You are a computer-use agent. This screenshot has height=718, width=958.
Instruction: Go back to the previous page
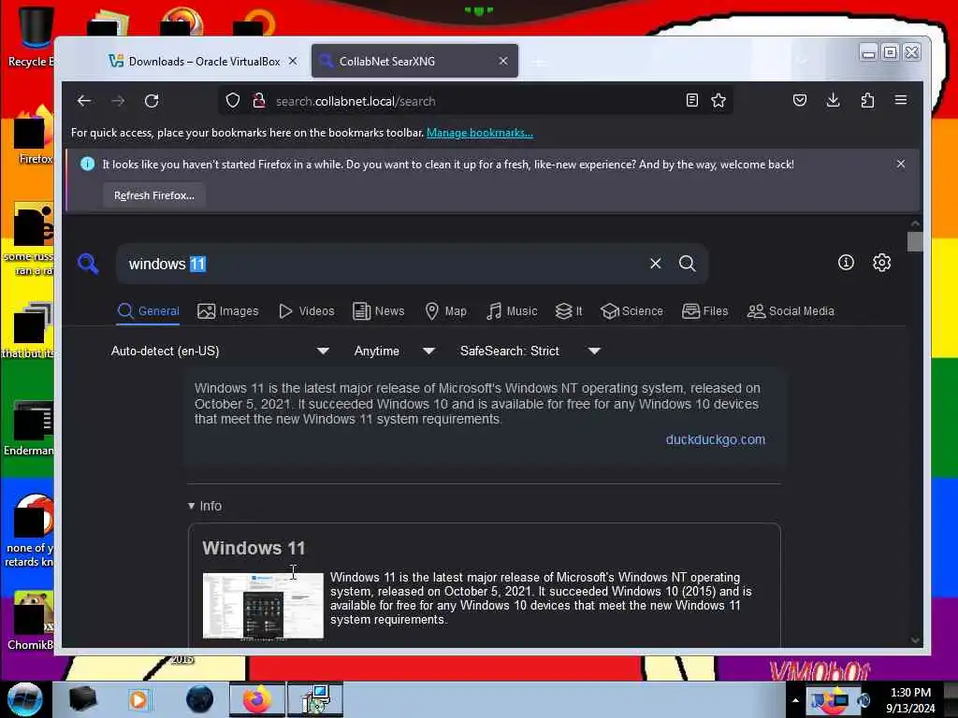pyautogui.click(x=84, y=101)
